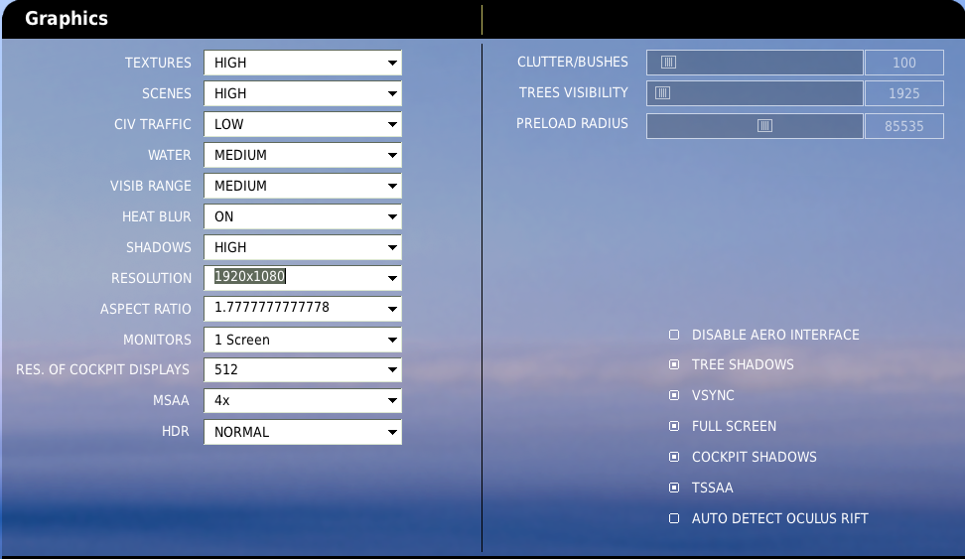Change the SHADOWS setting dropdown
The width and height of the screenshot is (965, 559).
(302, 247)
